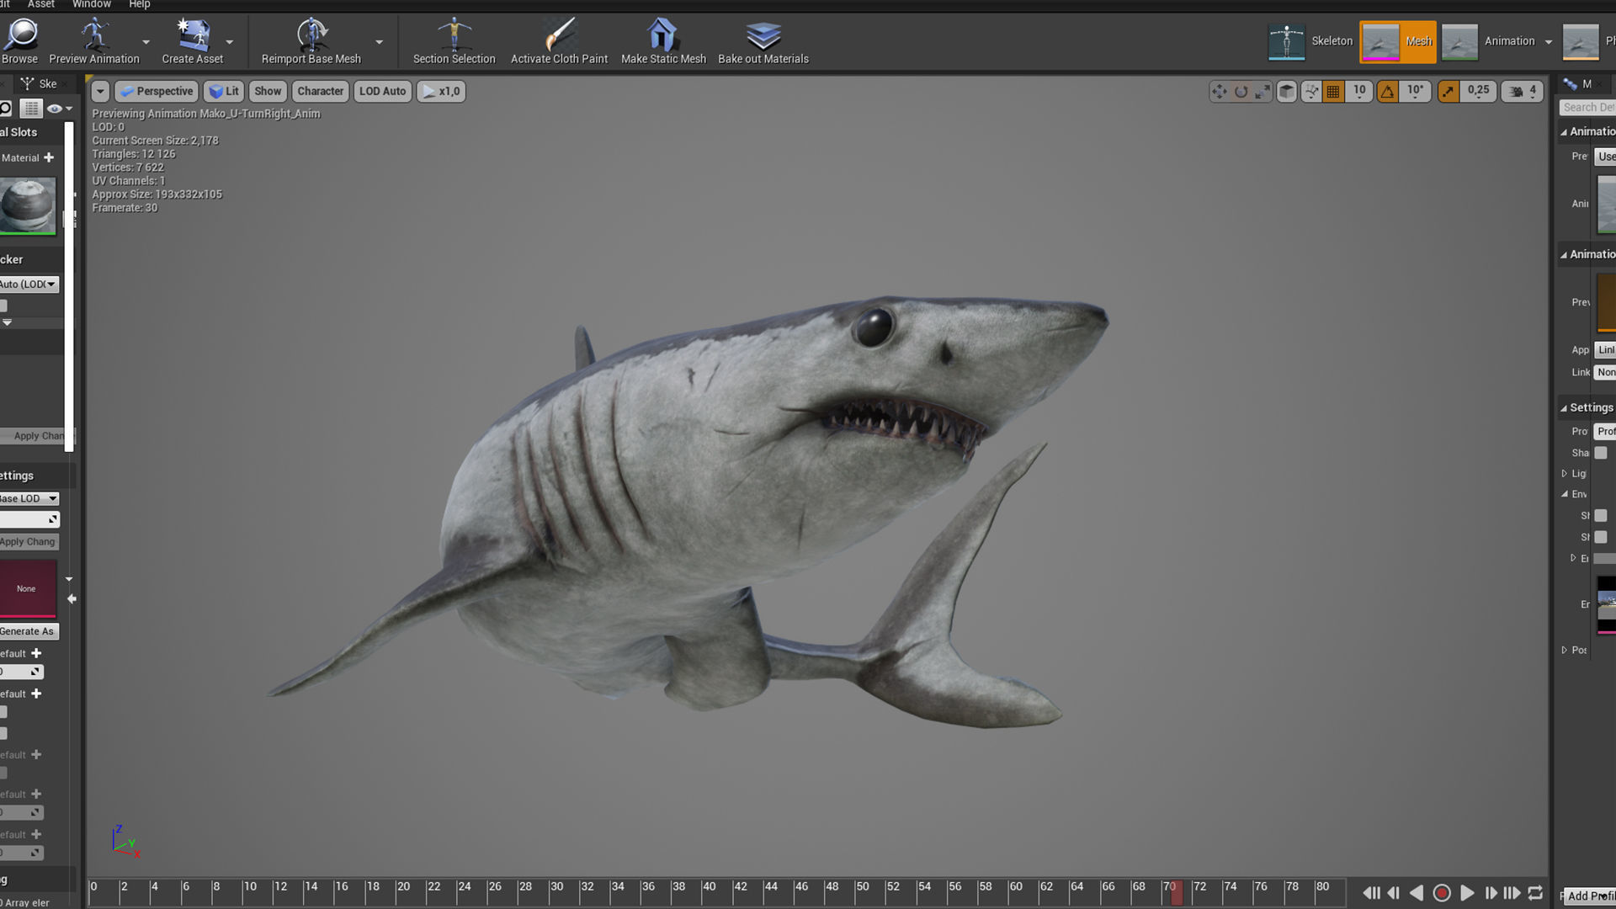Click Reimport Base Mesh icon
Image resolution: width=1616 pixels, height=909 pixels.
coord(311,36)
